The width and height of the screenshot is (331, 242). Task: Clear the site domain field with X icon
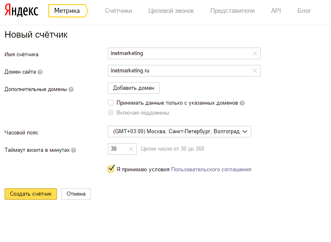tap(255, 71)
